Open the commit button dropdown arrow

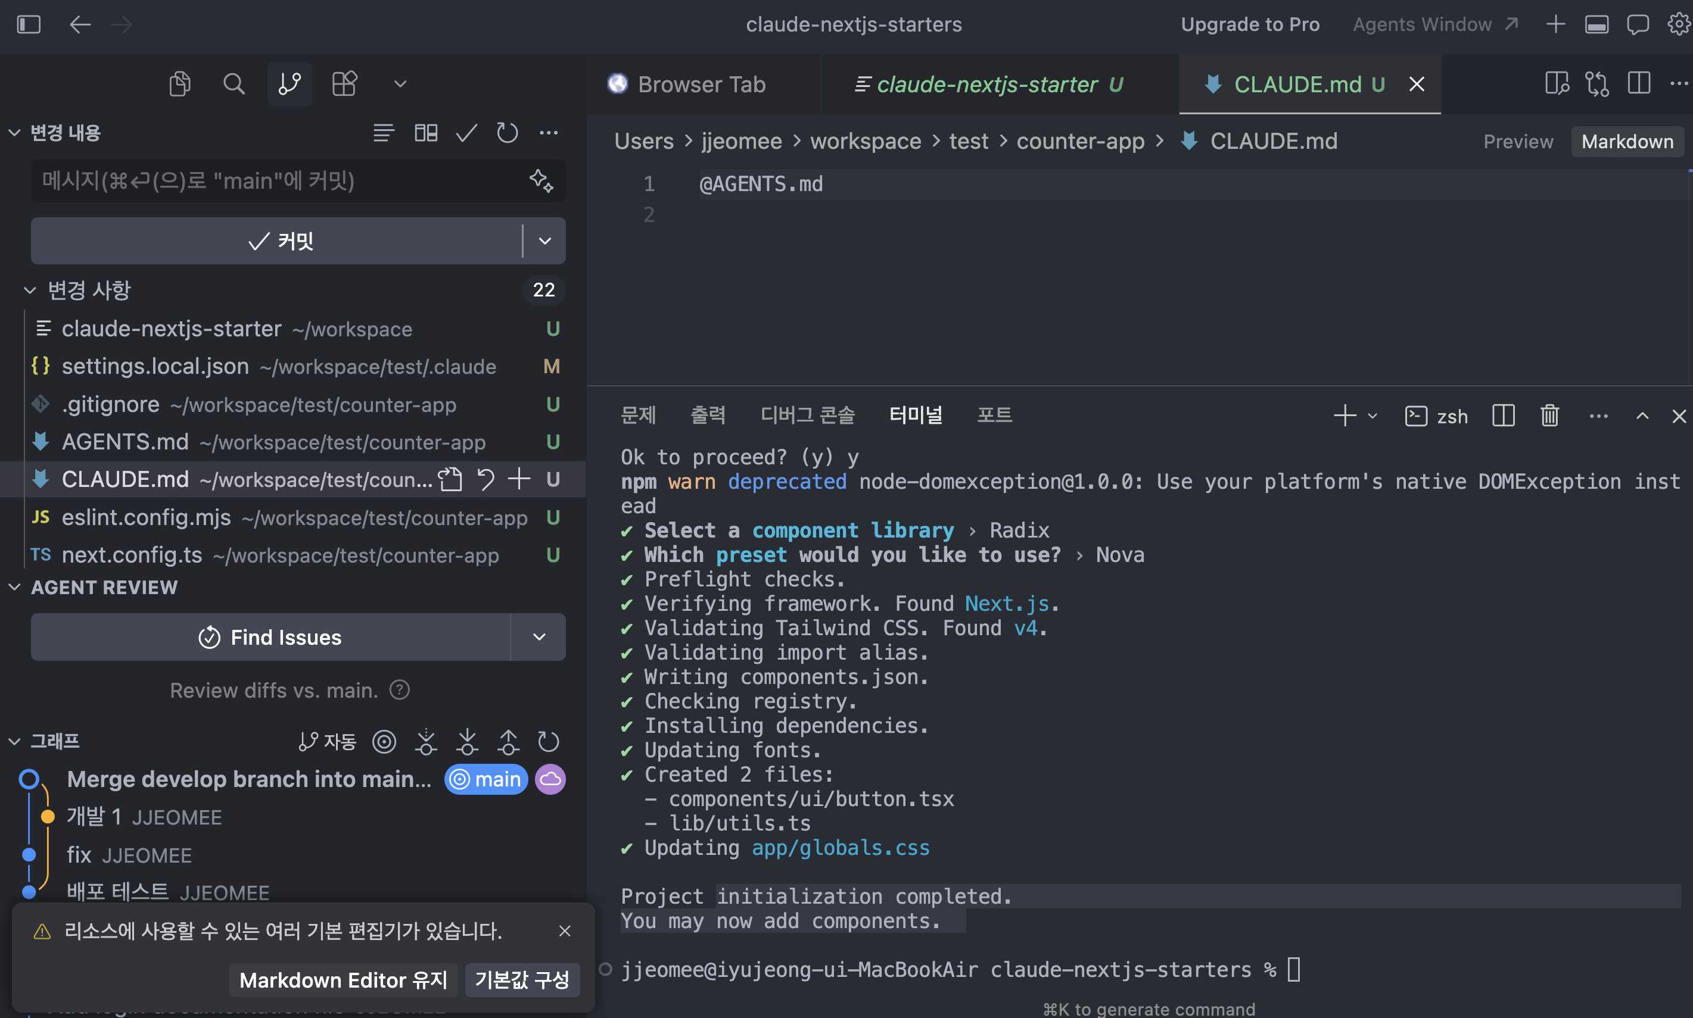click(545, 241)
